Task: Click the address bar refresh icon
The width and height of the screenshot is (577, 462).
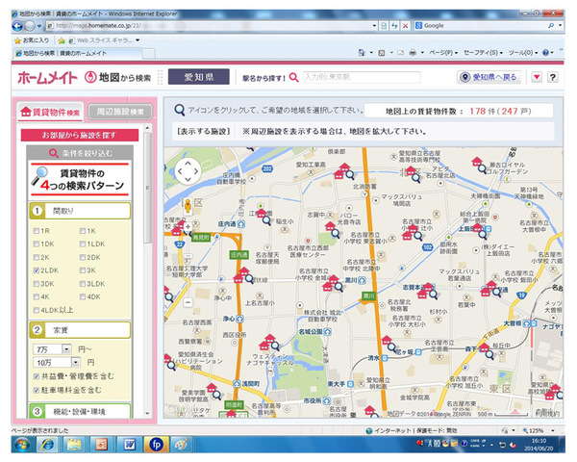Action: coord(394,26)
